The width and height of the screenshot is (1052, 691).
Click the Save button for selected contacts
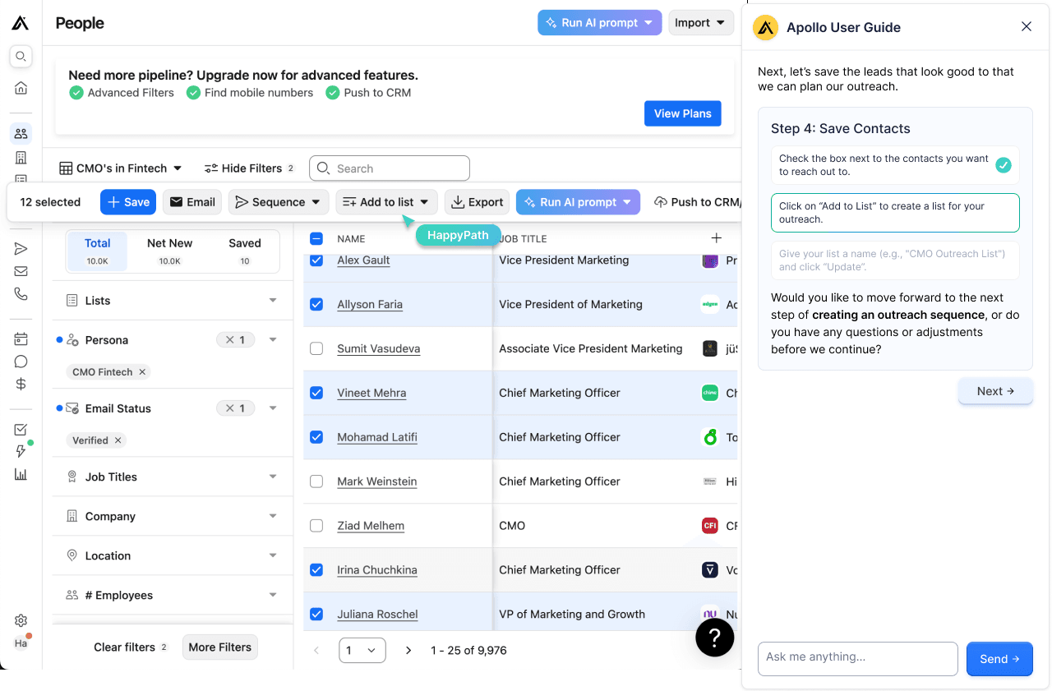tap(128, 202)
